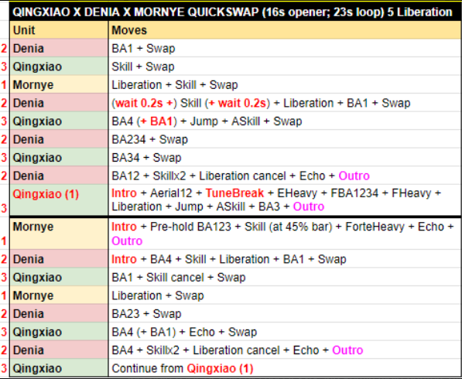Select the cell starting 'Intro + BA4 + Skill'
Screen dimensions: 462x379
tap(284, 259)
